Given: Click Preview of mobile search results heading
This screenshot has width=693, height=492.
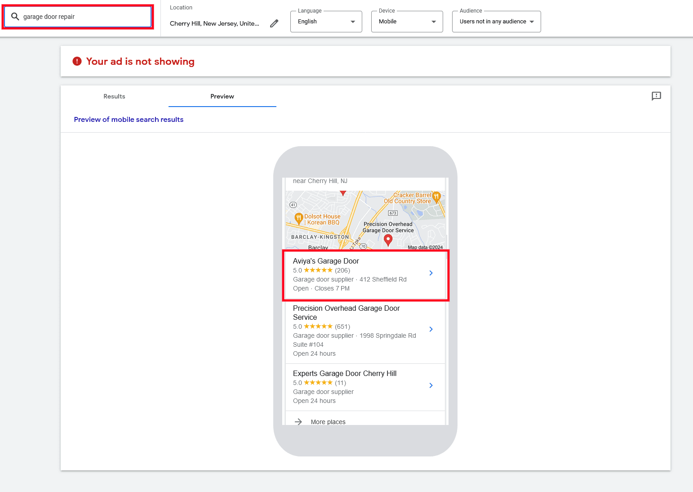Looking at the screenshot, I should 129,120.
